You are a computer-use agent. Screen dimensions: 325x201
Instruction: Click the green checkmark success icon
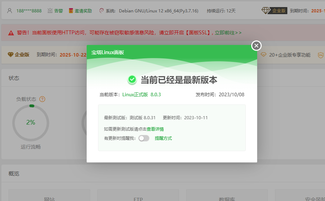(132, 80)
